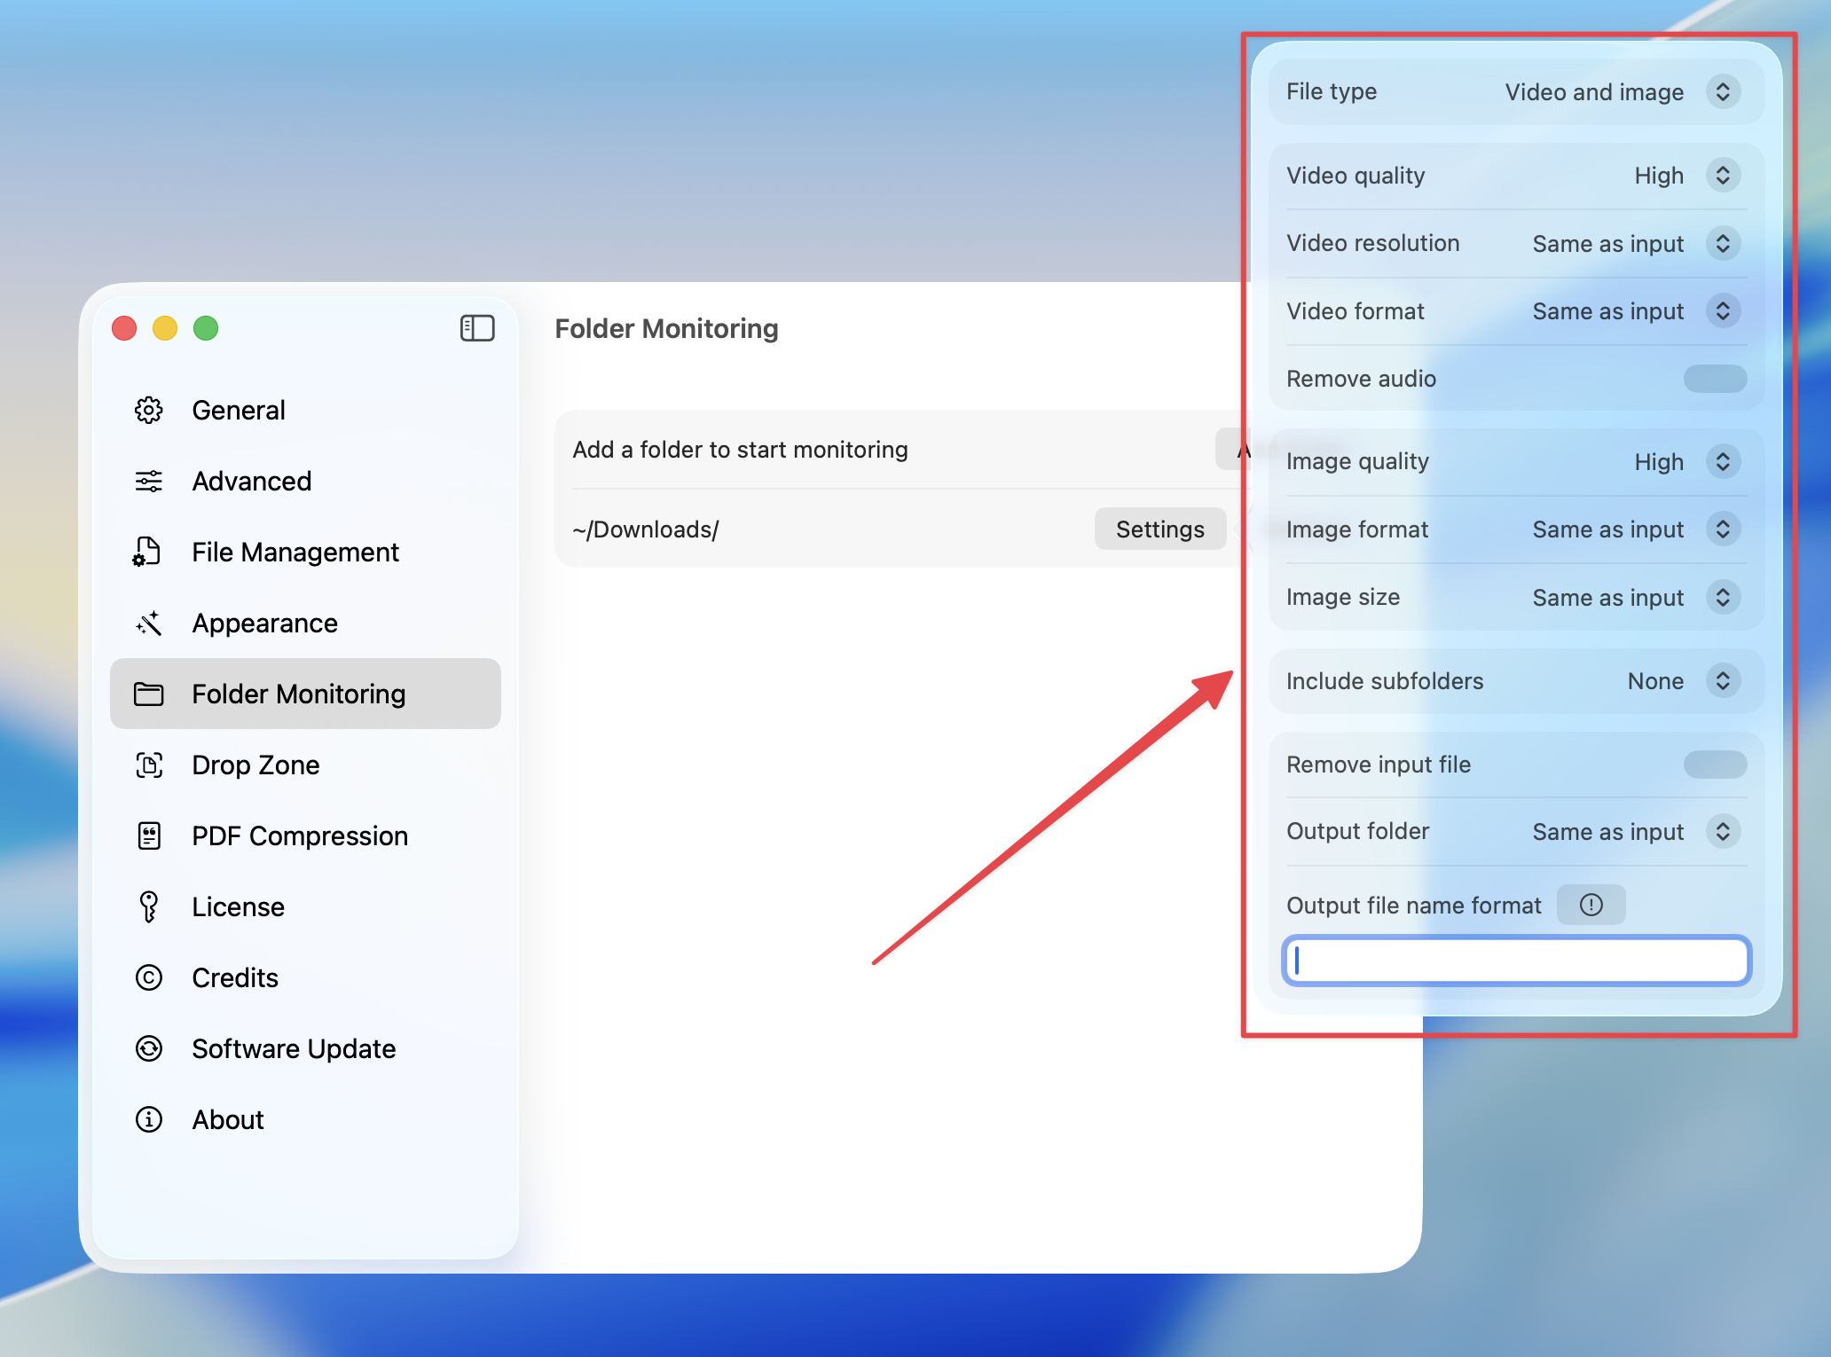Open the Advanced settings sliders icon
Screen dimensions: 1831x1357
149,481
